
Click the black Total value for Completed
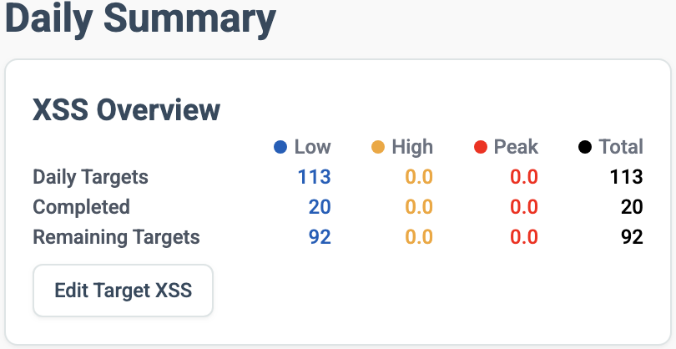[x=632, y=207]
